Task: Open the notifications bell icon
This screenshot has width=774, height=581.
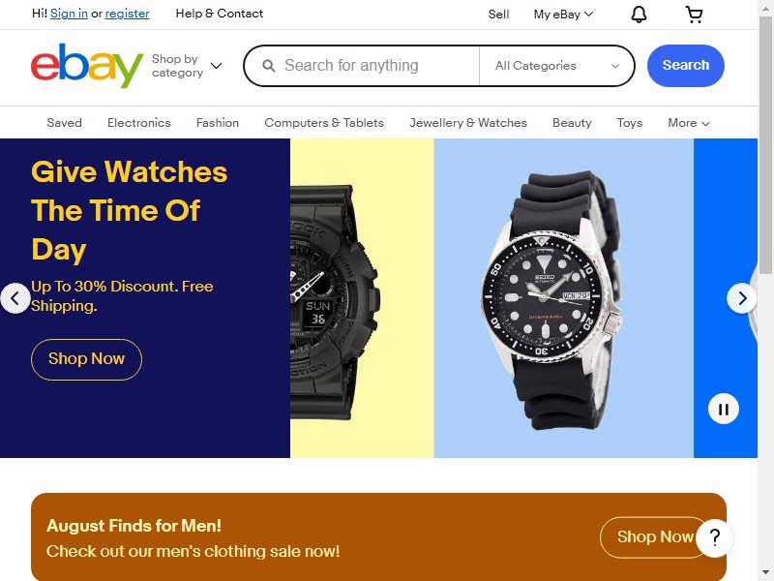Action: pos(639,15)
